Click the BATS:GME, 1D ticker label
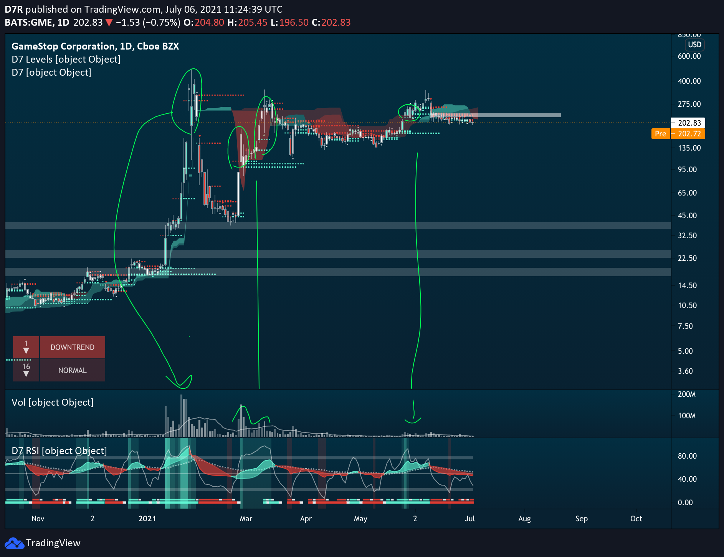Viewport: 724px width, 557px height. coord(37,23)
